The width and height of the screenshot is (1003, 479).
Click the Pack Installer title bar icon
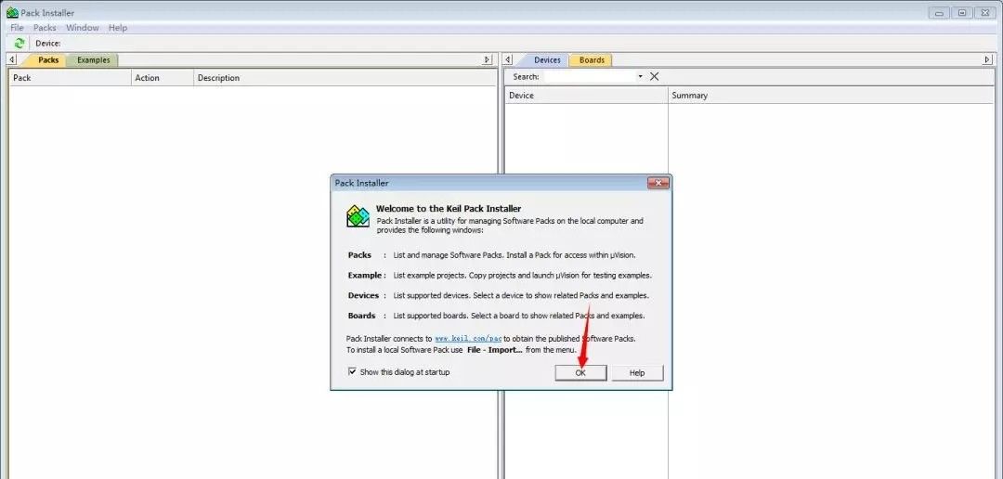point(12,13)
